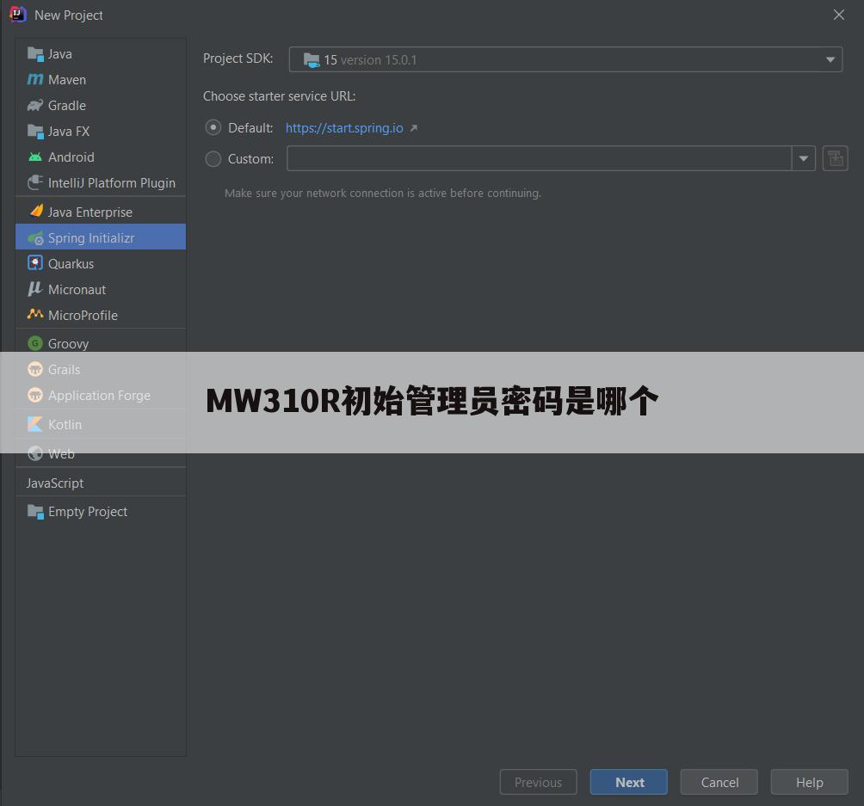Expand the Custom URL history dropdown arrow
The width and height of the screenshot is (864, 806).
point(804,158)
